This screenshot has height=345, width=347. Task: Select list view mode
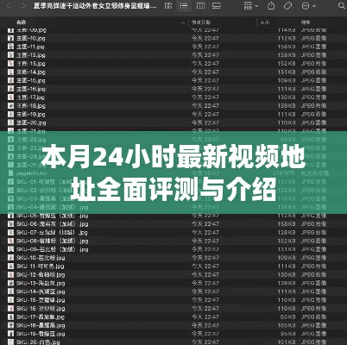click(184, 6)
